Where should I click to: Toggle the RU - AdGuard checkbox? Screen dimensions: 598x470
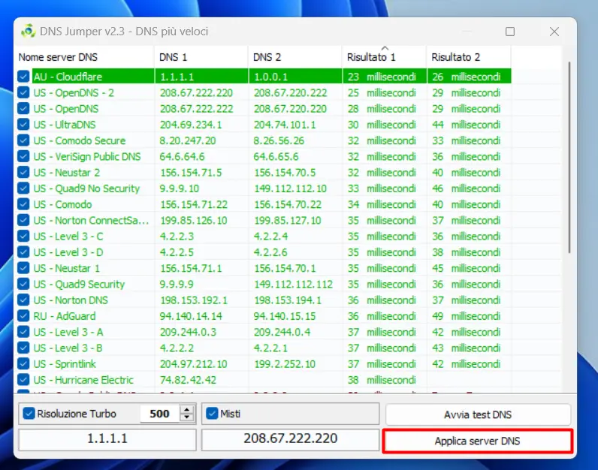pos(23,316)
